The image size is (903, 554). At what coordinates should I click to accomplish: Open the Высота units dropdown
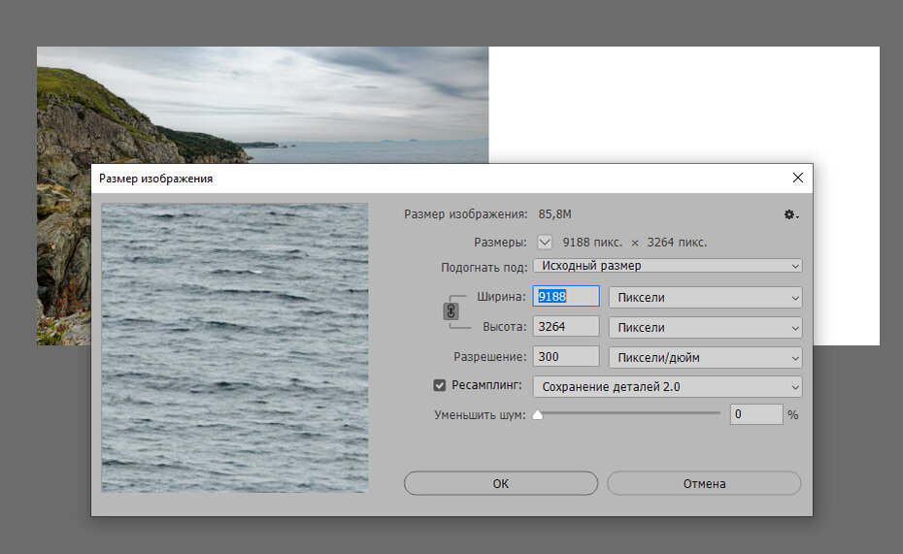pos(706,327)
